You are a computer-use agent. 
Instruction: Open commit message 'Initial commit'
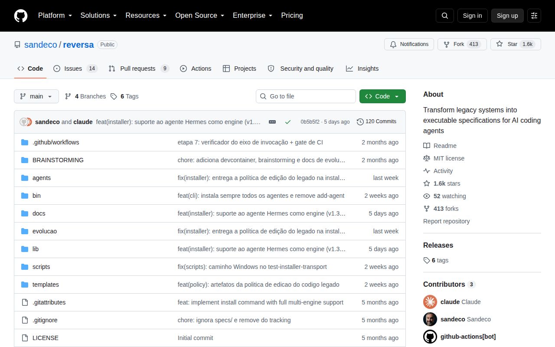pyautogui.click(x=196, y=338)
